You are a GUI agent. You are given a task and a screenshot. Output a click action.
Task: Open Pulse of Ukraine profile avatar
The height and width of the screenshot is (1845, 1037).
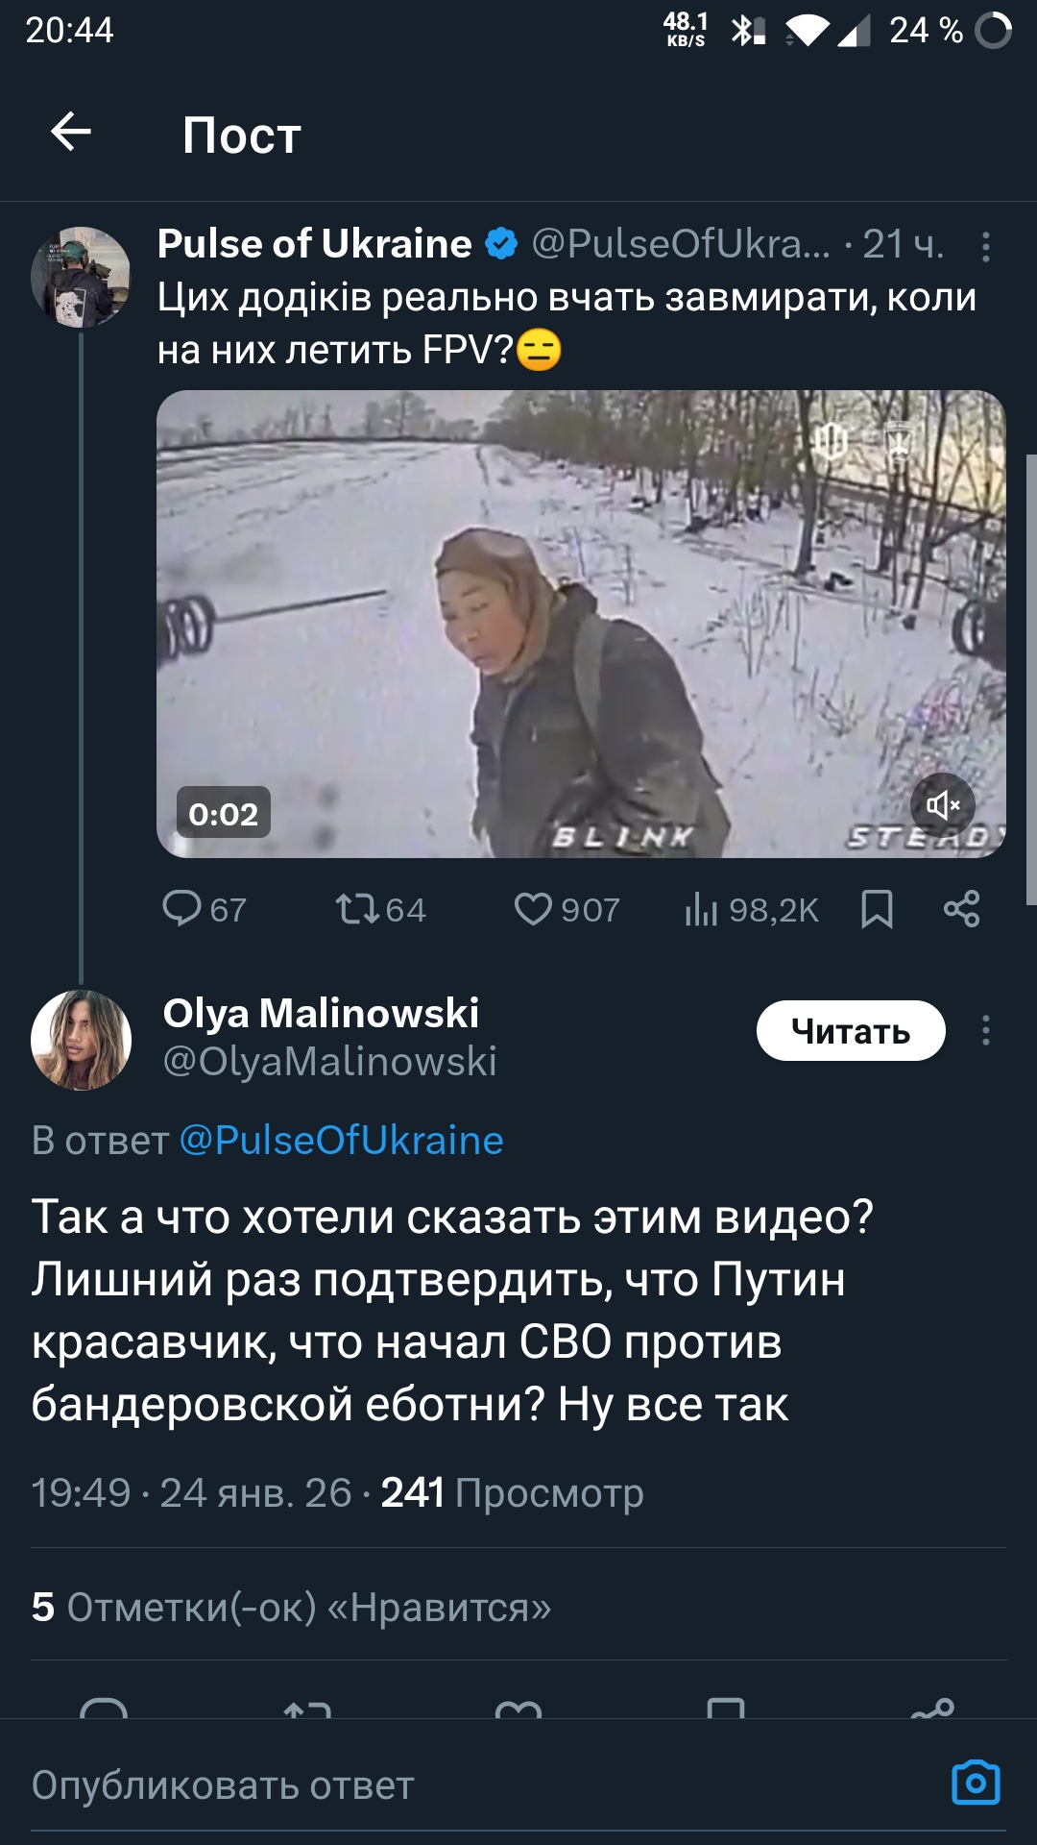pyautogui.click(x=81, y=277)
